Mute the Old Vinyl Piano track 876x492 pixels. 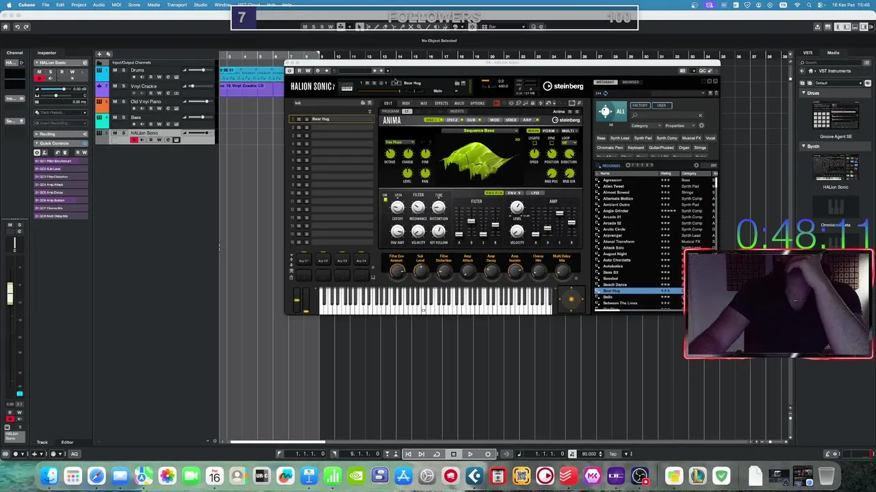tap(115, 102)
